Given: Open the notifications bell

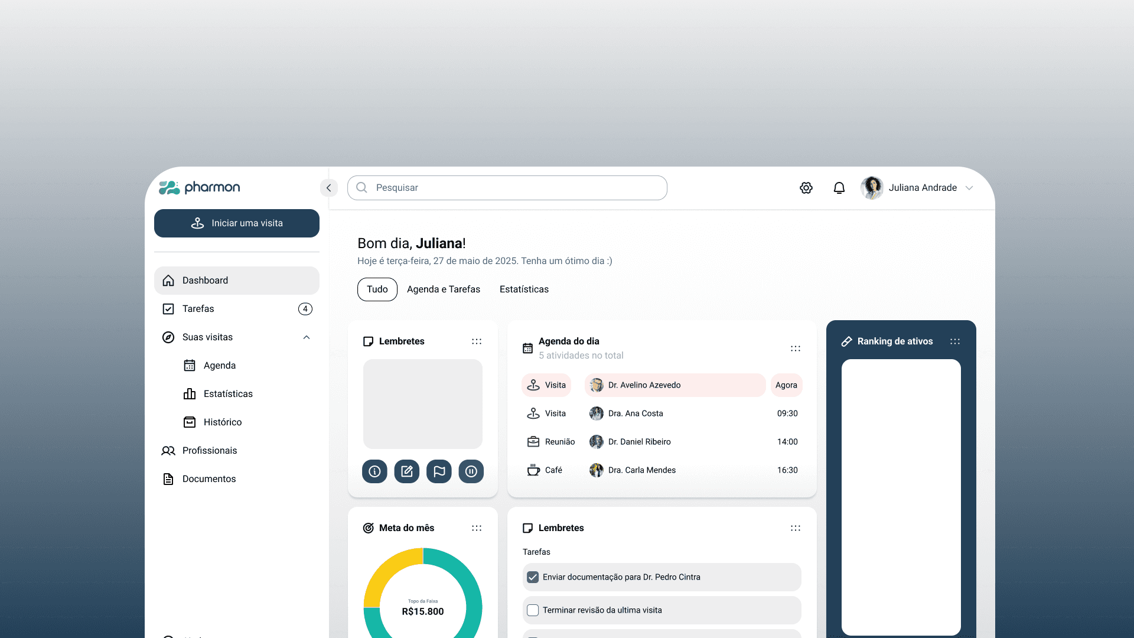Looking at the screenshot, I should (839, 188).
